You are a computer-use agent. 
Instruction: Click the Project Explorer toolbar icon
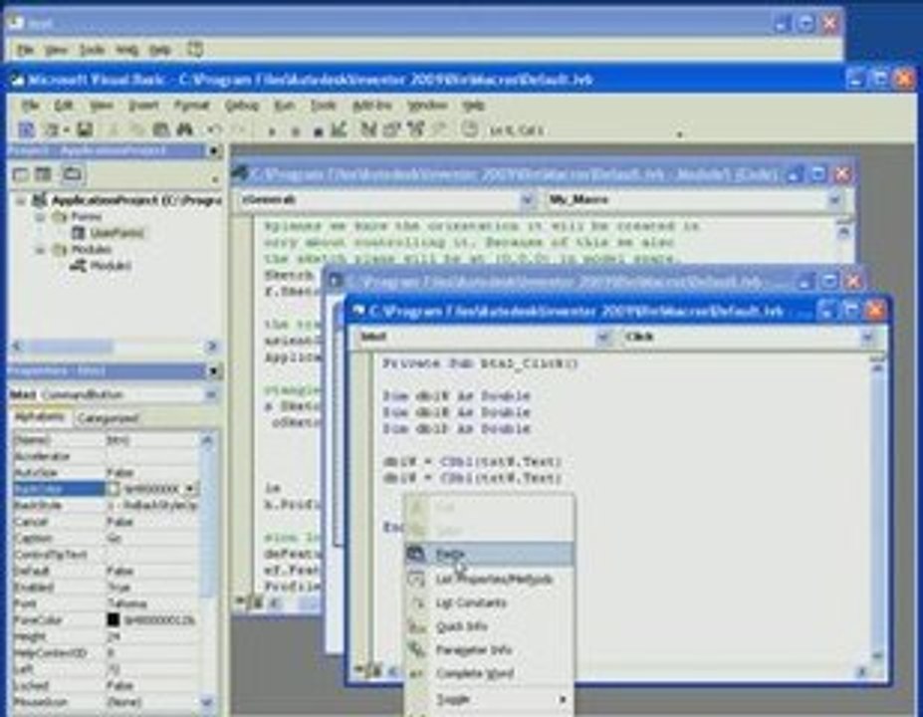coord(367,128)
